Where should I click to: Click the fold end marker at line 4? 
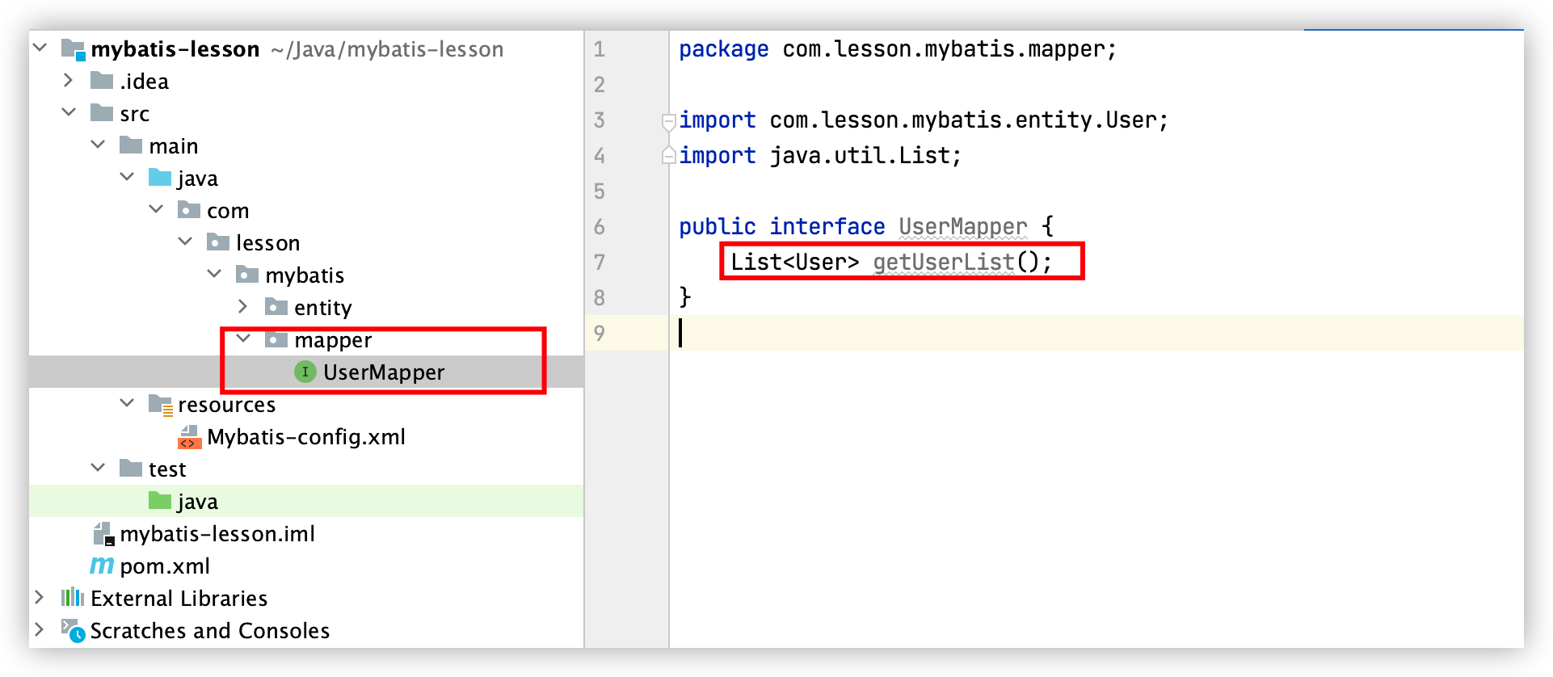[668, 155]
